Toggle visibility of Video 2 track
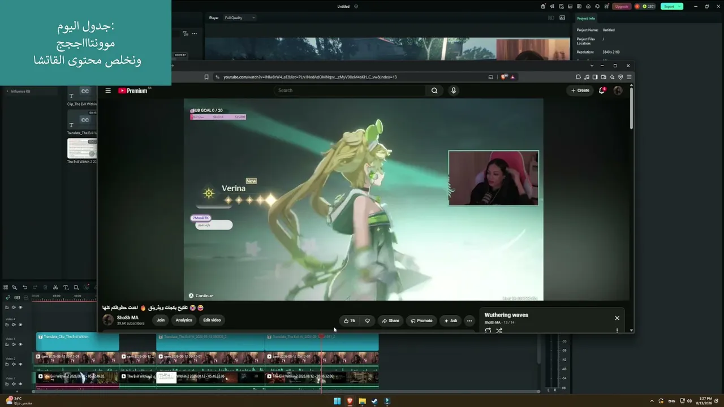 [20, 364]
